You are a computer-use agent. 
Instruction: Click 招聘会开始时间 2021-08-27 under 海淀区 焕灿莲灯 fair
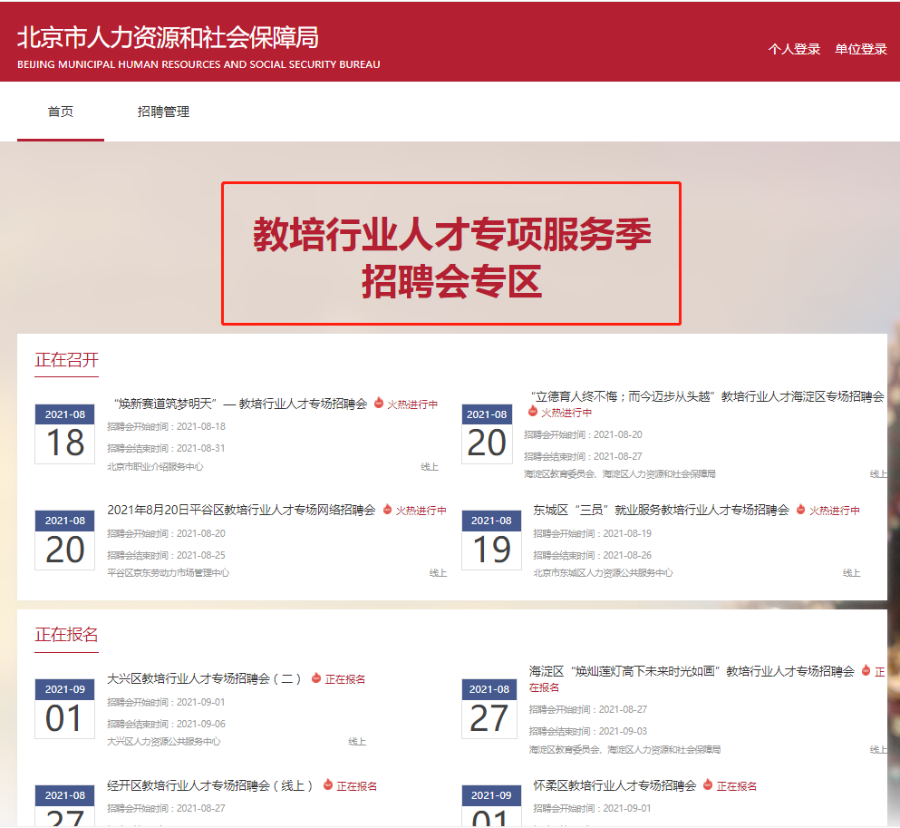588,709
